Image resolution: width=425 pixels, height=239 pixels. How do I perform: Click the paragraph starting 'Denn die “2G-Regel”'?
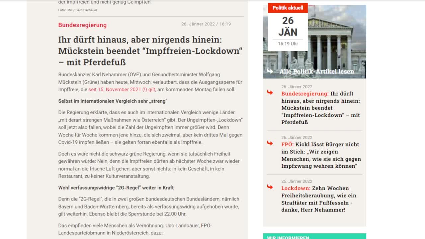149,206
